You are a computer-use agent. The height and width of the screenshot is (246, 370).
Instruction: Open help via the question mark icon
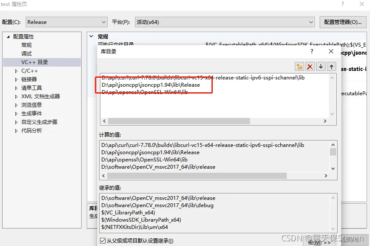pyautogui.click(x=311, y=51)
